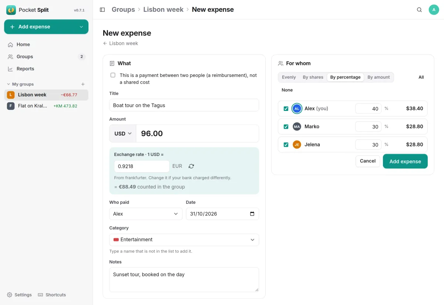
Task: Expand the Who paid dropdown
Action: pyautogui.click(x=146, y=214)
